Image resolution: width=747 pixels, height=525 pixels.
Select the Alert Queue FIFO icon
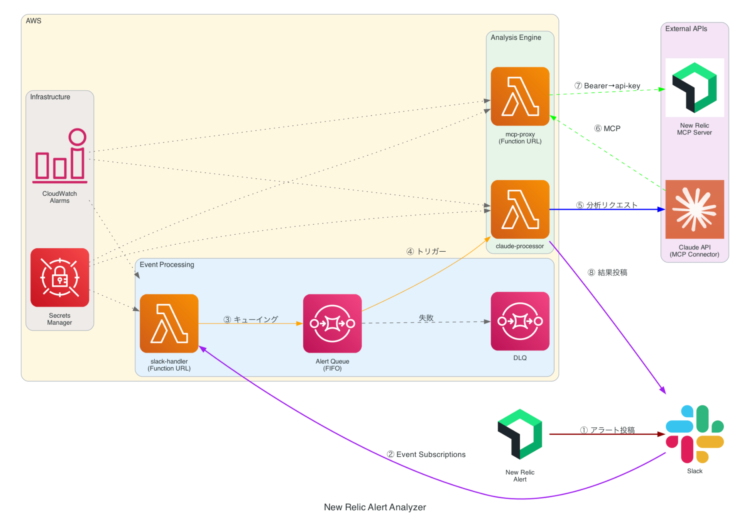[332, 323]
